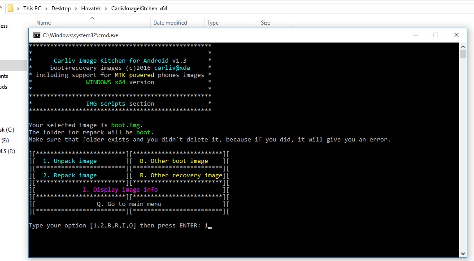Select drive (E:) in Explorer sidebar

click(5, 141)
